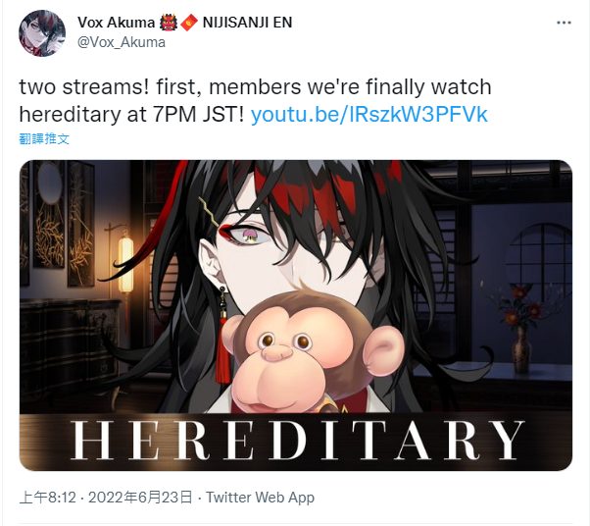The image size is (590, 526).
Task: Click the oni mask emoji beside the name
Action: click(169, 23)
